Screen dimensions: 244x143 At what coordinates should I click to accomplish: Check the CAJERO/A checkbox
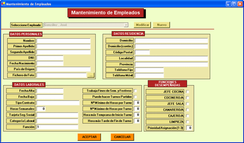188,116
